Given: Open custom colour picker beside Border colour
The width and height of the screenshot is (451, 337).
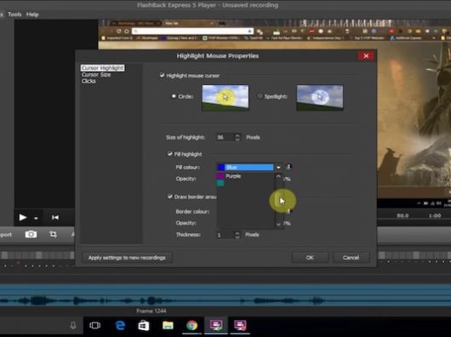Looking at the screenshot, I should click(288, 212).
